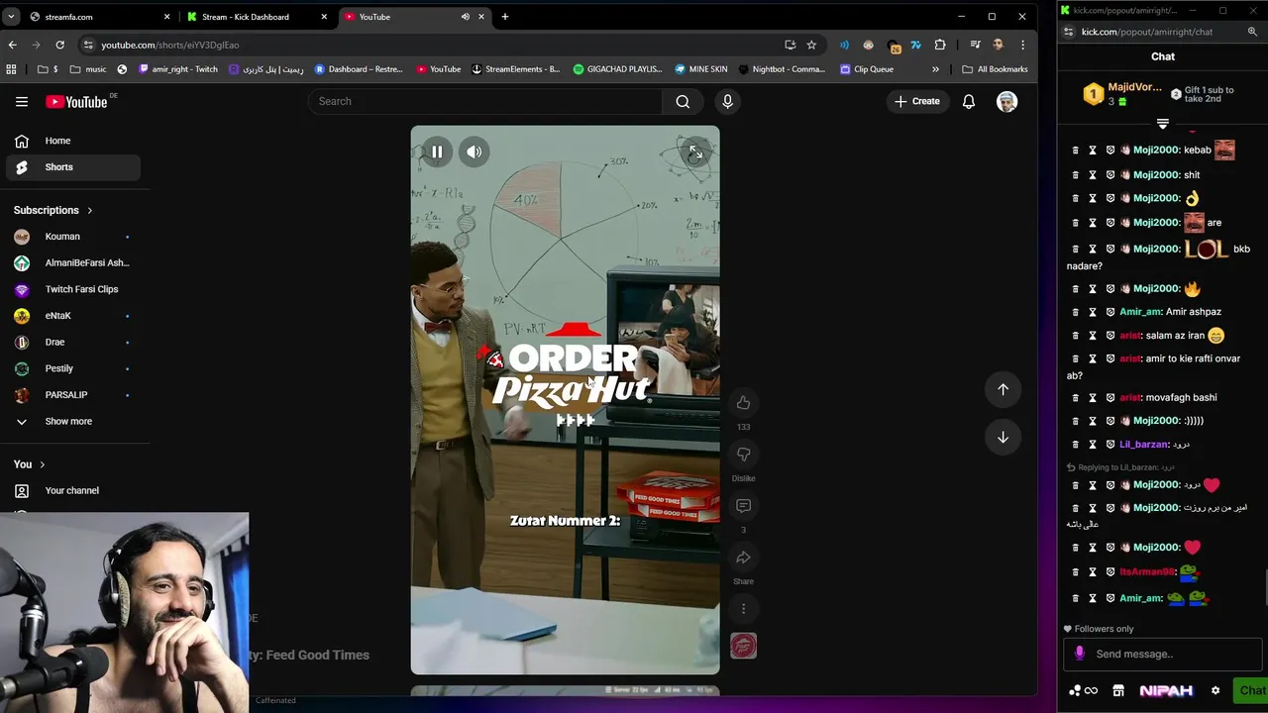Screen dimensions: 1268x713
Task: Open the tab search dropdown arrow
Action: (x=11, y=17)
